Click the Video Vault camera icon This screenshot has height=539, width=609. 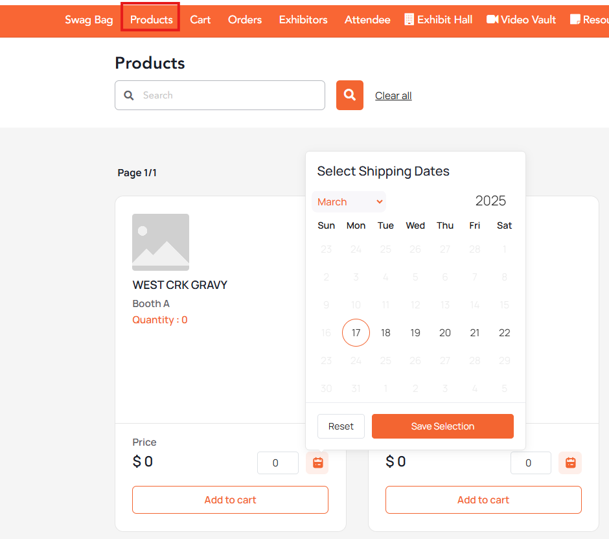pyautogui.click(x=492, y=19)
